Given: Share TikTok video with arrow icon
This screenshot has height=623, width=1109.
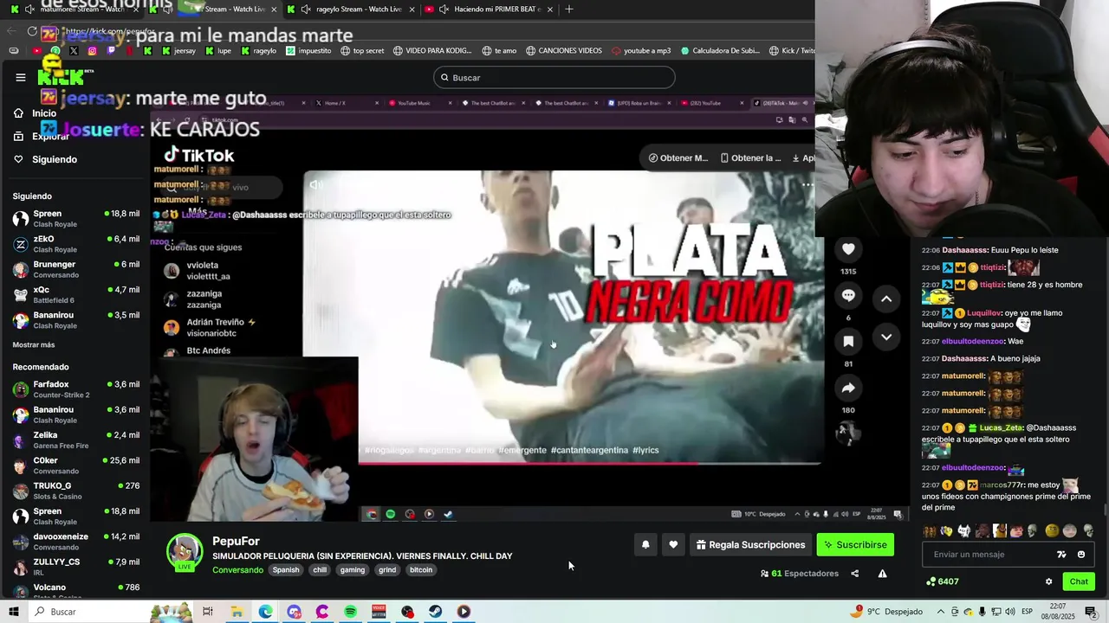Looking at the screenshot, I should coord(848,388).
